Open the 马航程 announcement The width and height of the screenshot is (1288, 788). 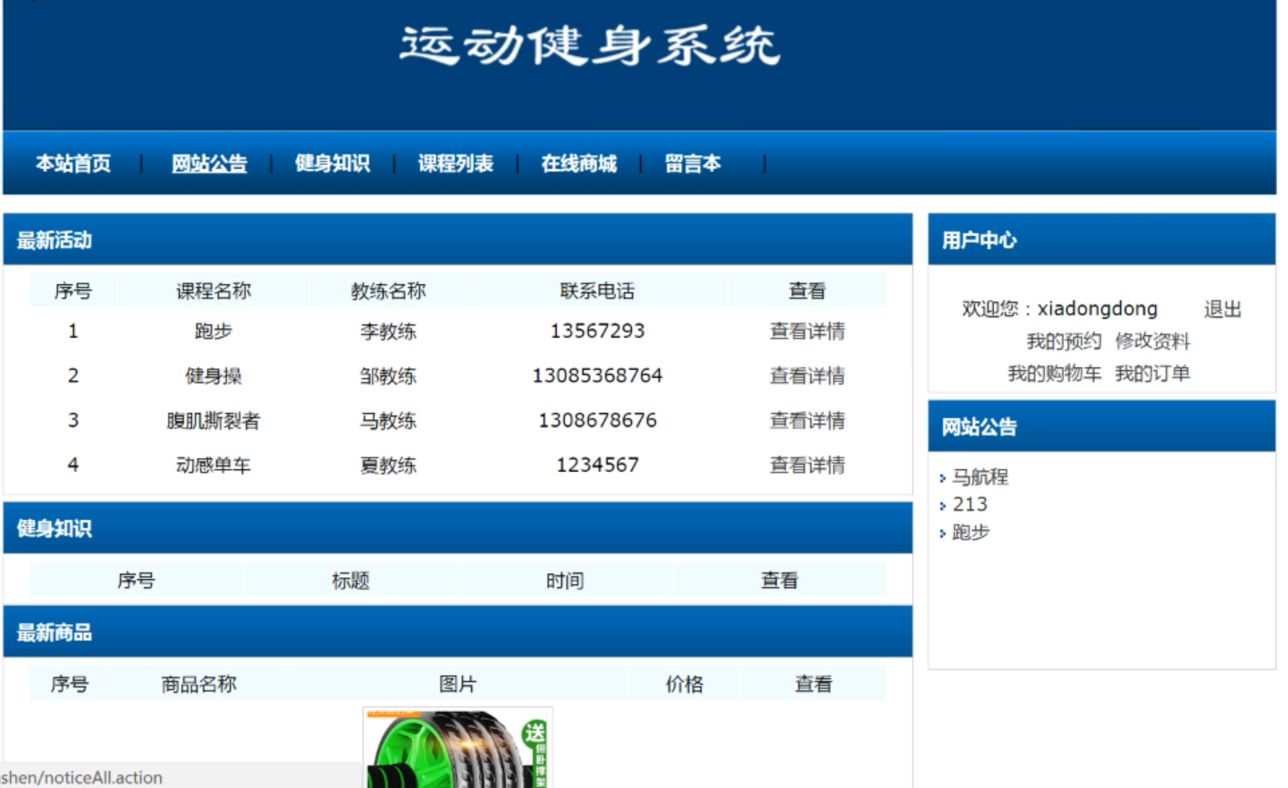(x=981, y=477)
